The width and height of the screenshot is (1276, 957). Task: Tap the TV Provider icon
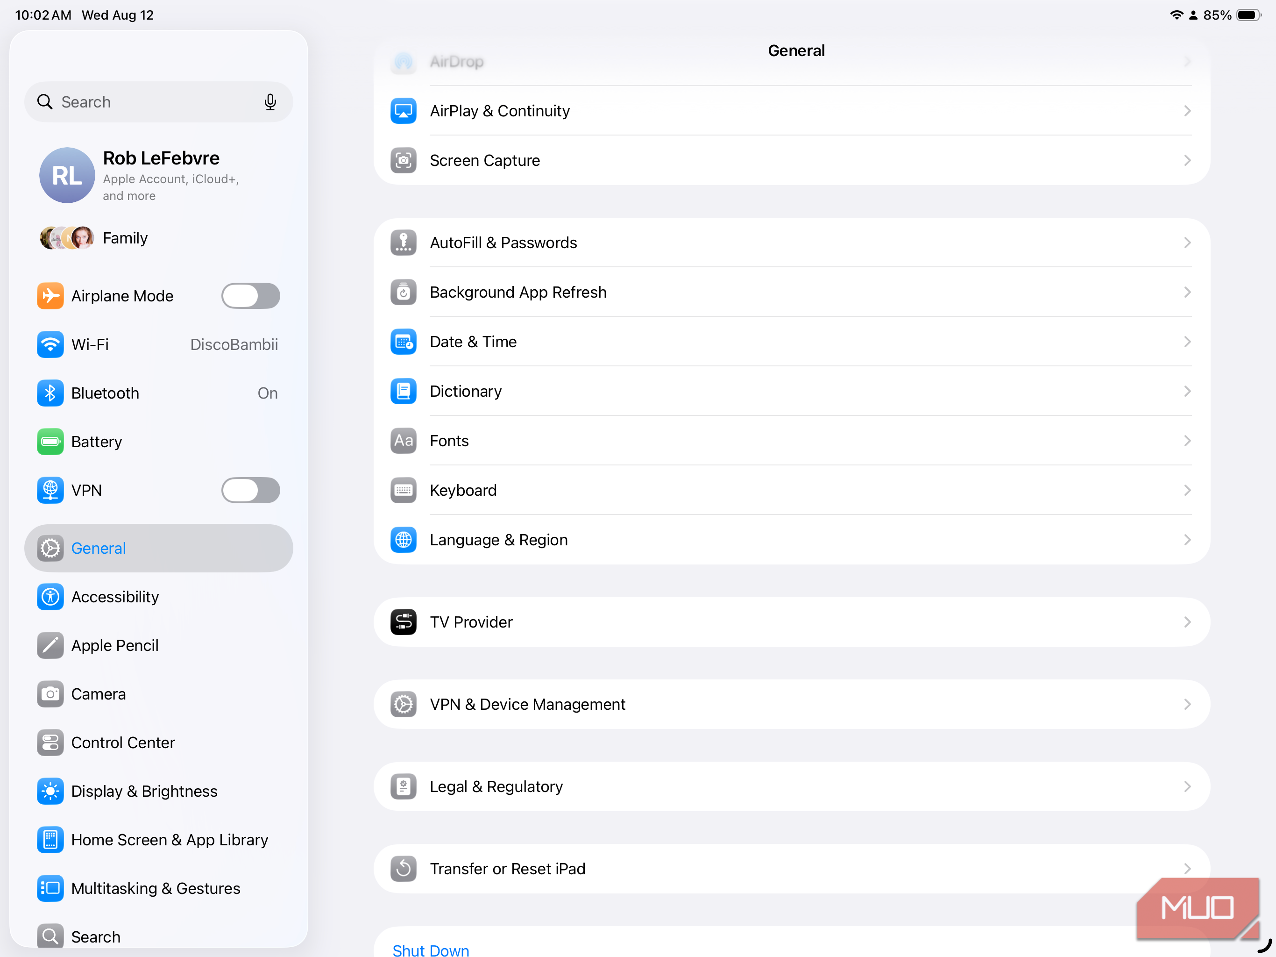click(x=403, y=622)
